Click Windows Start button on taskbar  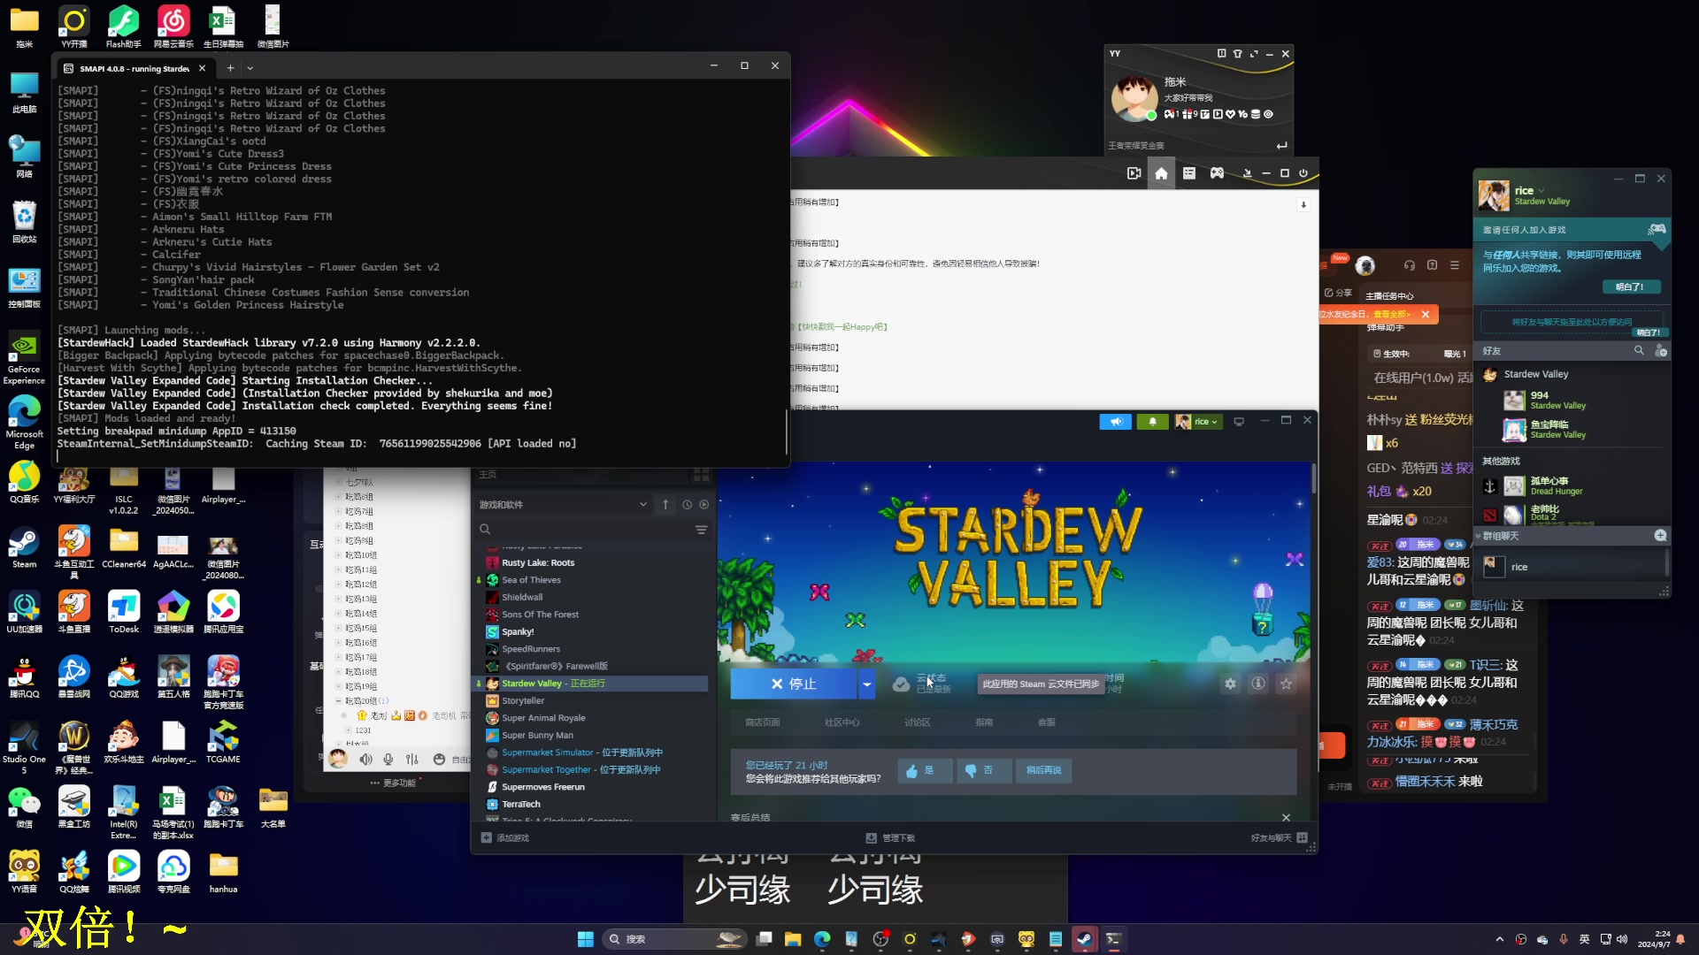[586, 939]
